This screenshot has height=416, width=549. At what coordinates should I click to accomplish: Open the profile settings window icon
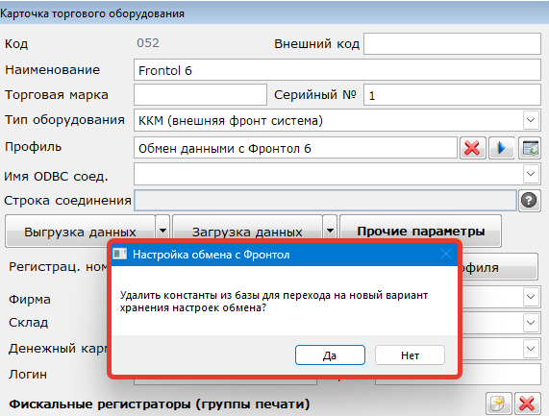530,148
